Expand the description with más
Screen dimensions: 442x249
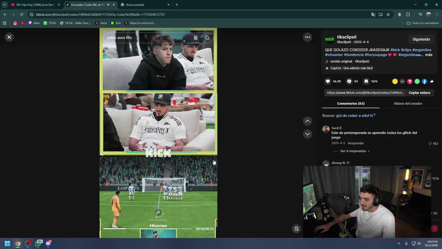tap(429, 55)
